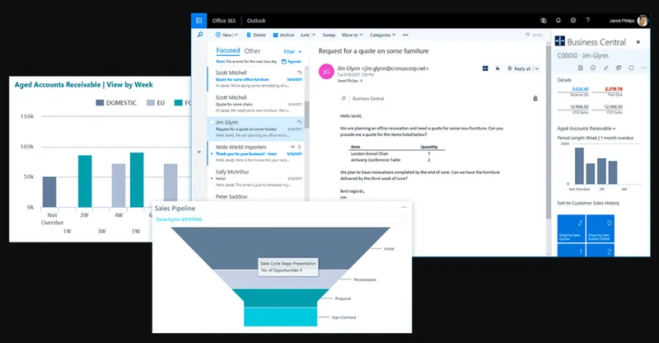The height and width of the screenshot is (343, 659).
Task: Click the reply arrow icon on Jim Glynn email
Action: [x=299, y=122]
